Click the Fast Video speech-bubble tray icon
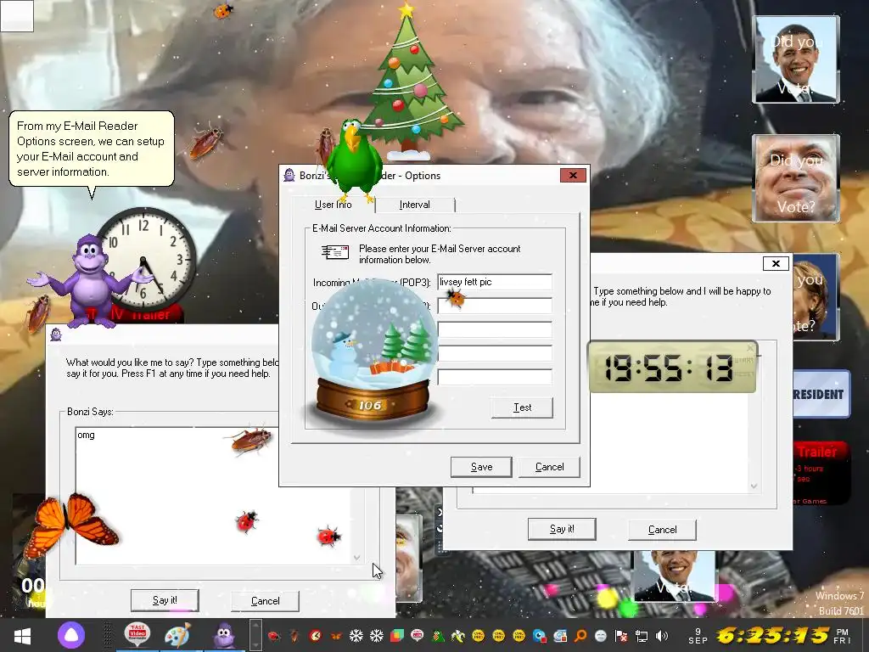This screenshot has height=652, width=869. [x=418, y=635]
